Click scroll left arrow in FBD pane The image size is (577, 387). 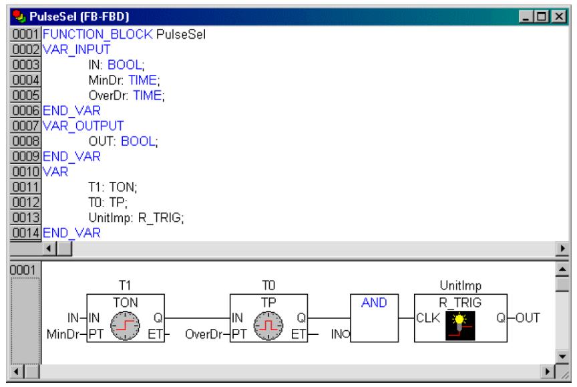(x=16, y=372)
